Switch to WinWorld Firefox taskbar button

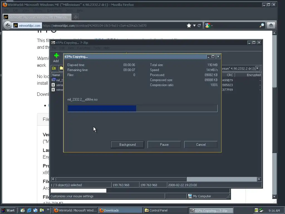75,210
